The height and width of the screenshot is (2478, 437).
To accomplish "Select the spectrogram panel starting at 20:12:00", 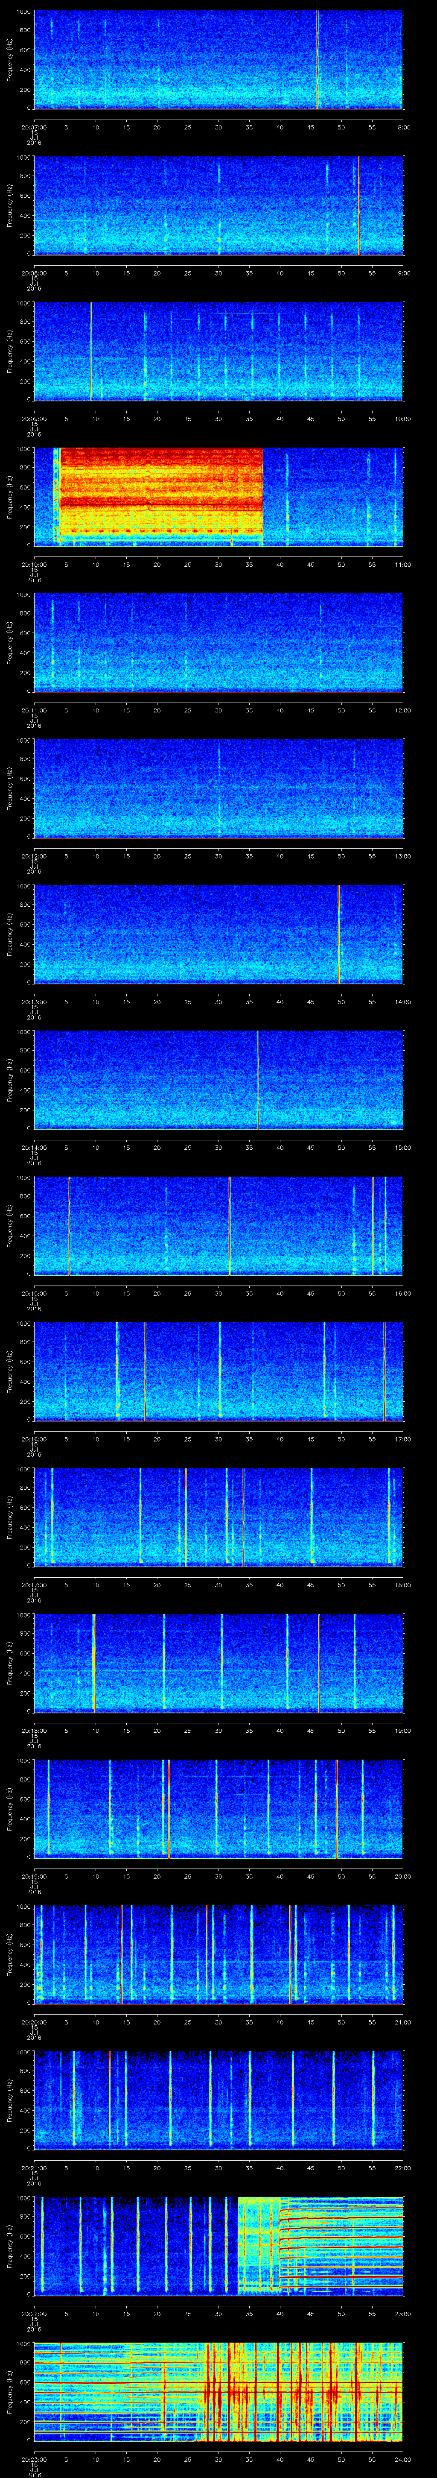I will 218,789.
